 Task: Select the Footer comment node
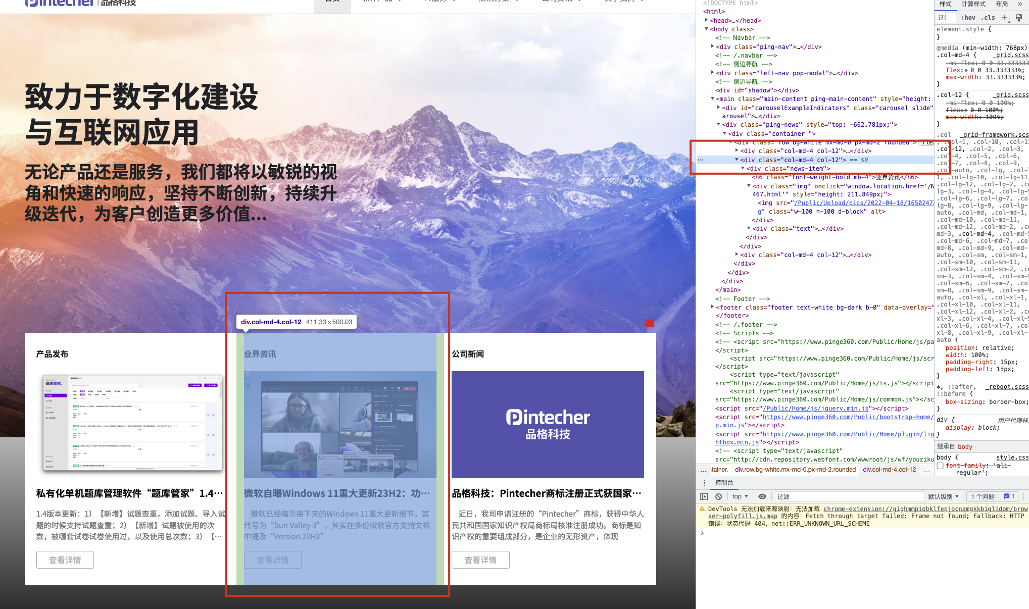(743, 299)
